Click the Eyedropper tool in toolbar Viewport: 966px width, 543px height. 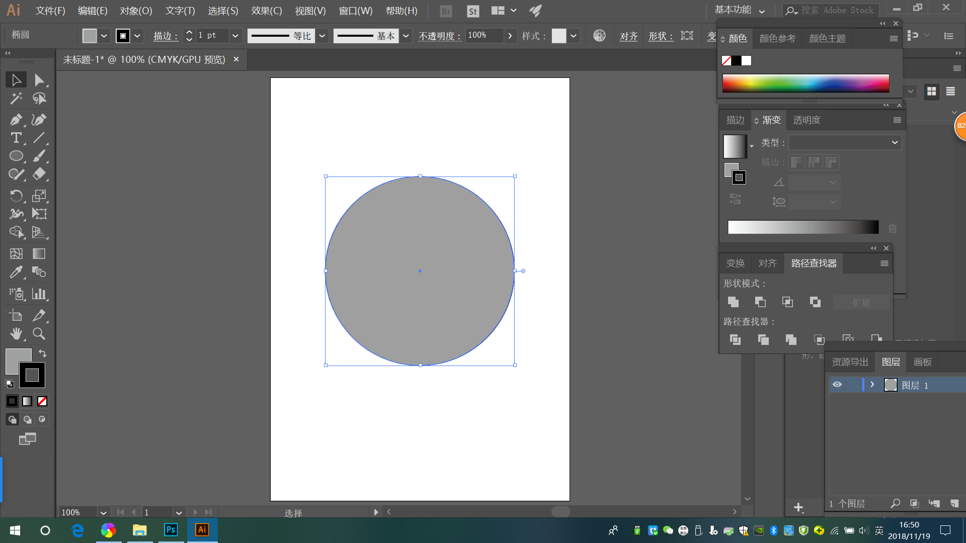16,273
